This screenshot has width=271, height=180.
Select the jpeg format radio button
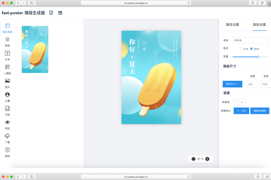(252, 49)
